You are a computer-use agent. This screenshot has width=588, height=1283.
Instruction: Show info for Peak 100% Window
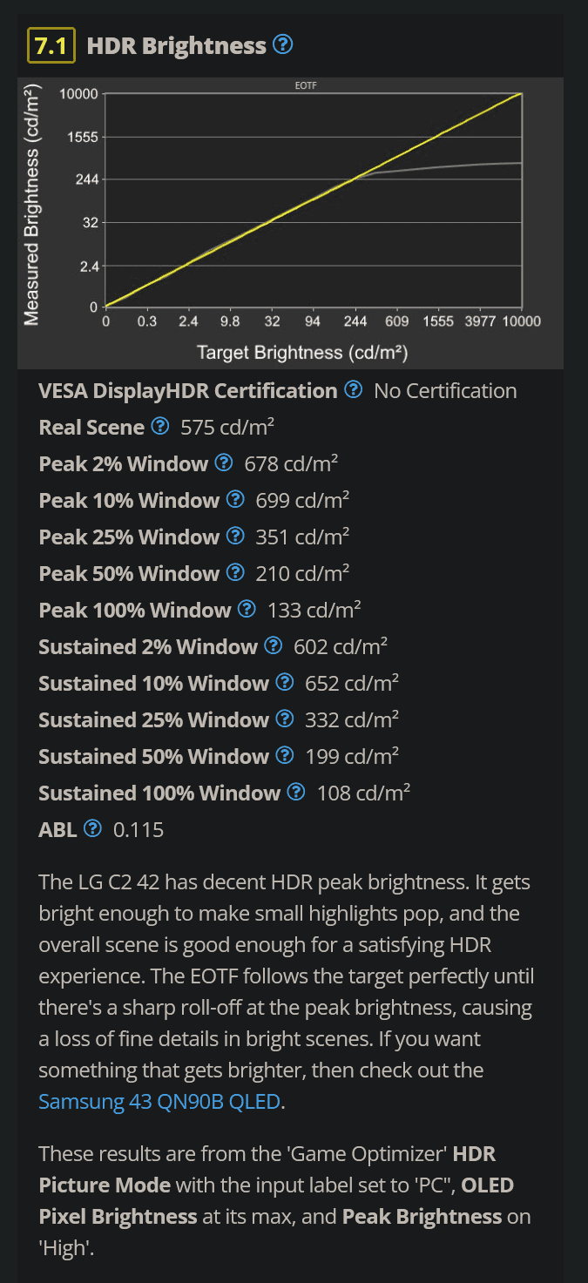click(247, 610)
